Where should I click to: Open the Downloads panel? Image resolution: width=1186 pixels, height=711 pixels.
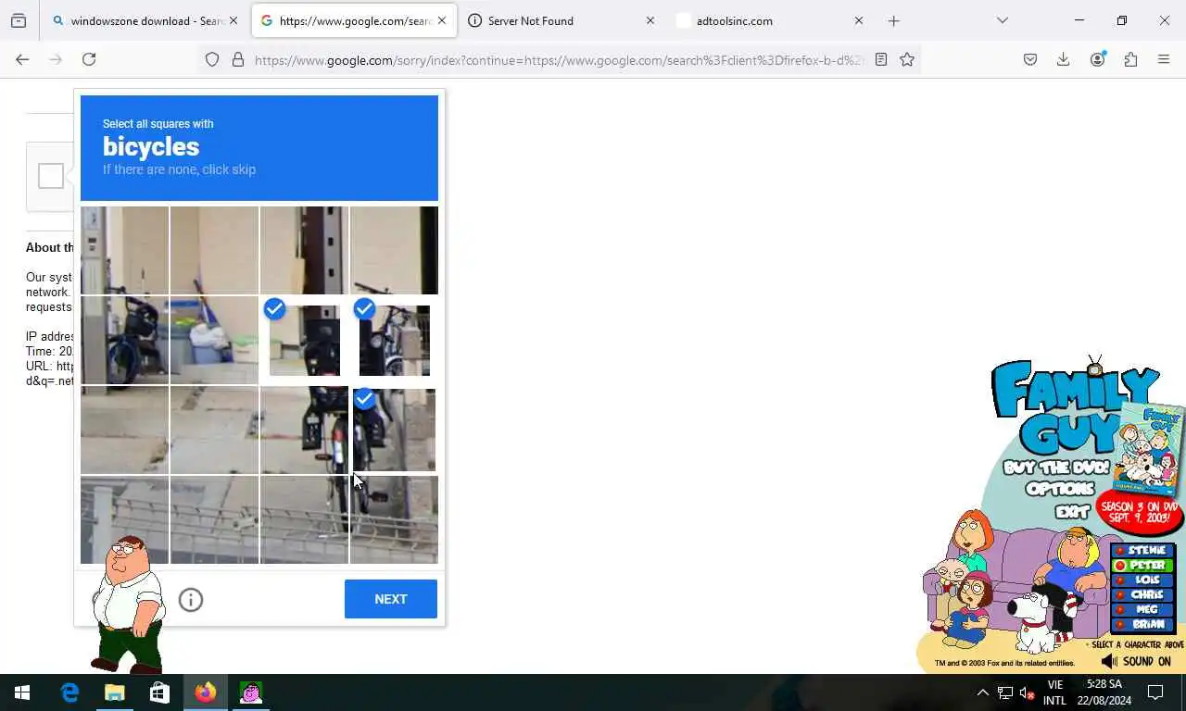click(1064, 59)
